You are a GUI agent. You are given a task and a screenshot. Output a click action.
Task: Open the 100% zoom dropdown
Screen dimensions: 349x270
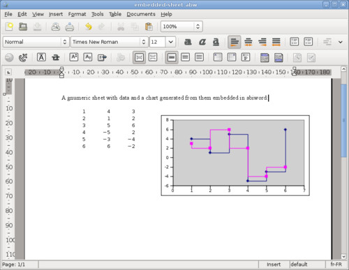[181, 27]
